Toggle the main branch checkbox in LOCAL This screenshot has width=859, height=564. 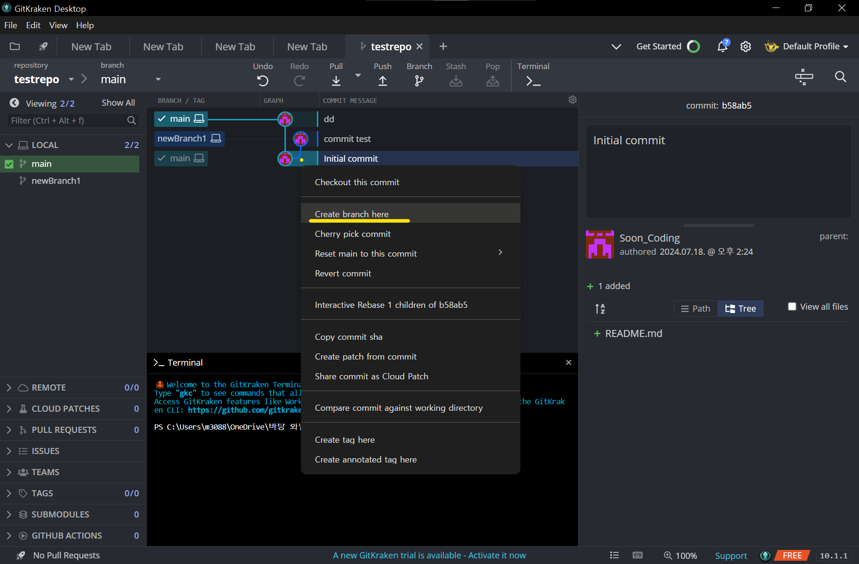[9, 164]
